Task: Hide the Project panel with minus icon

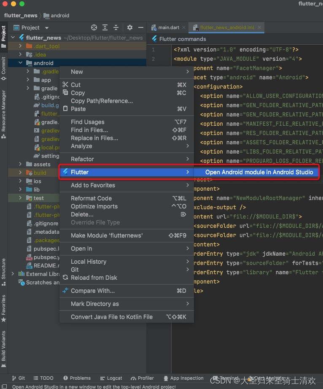Action: 140,27
